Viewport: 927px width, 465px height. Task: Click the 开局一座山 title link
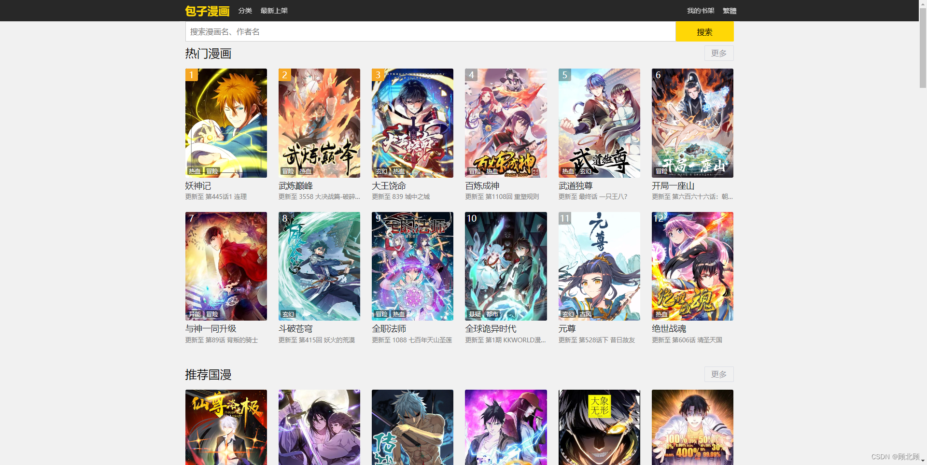click(673, 186)
